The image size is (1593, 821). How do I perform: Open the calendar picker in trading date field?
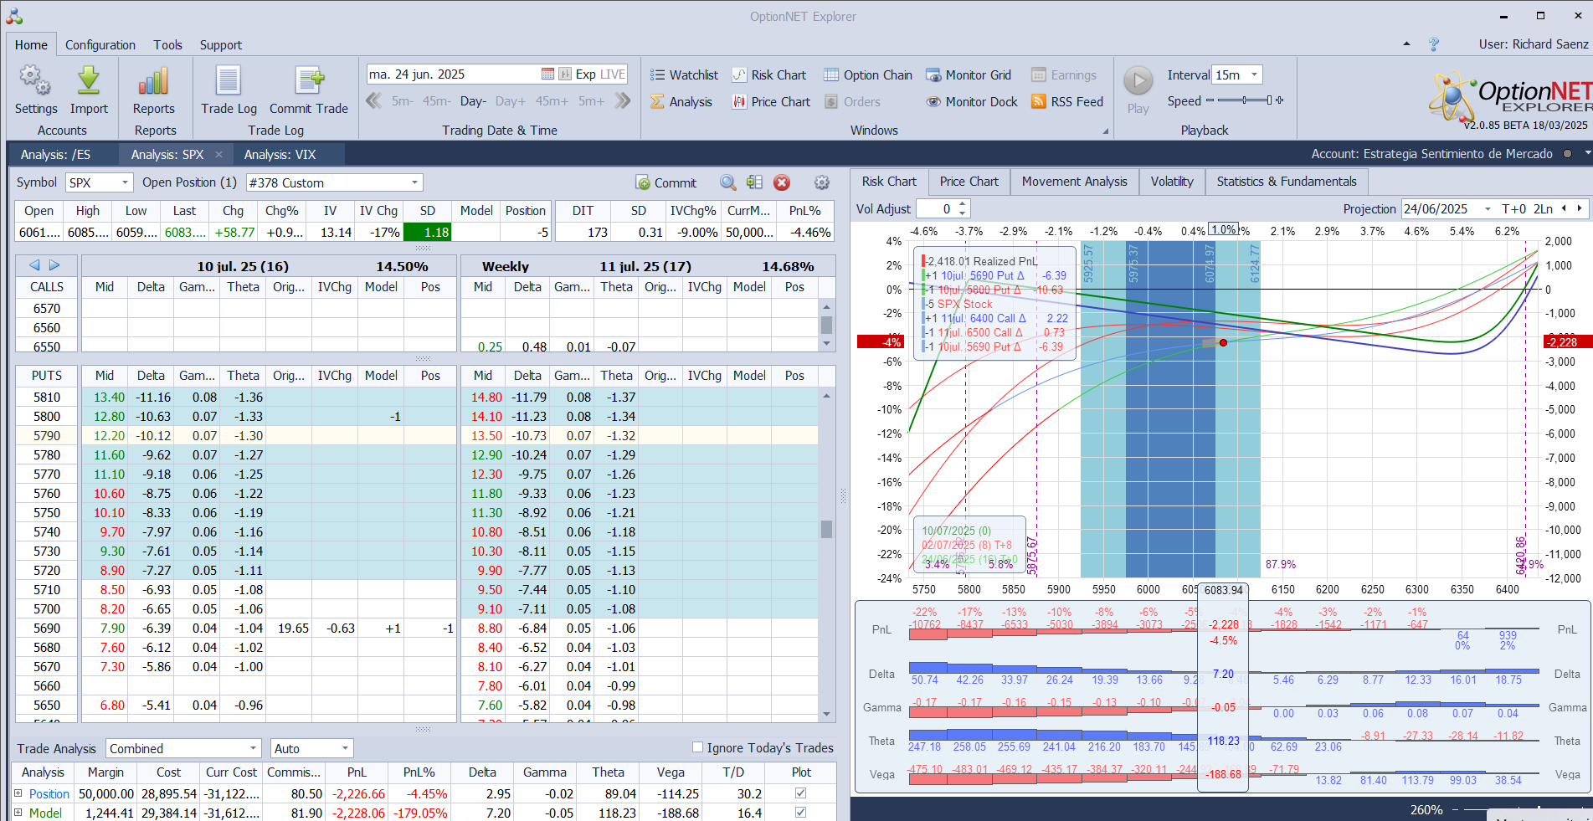[x=547, y=74]
